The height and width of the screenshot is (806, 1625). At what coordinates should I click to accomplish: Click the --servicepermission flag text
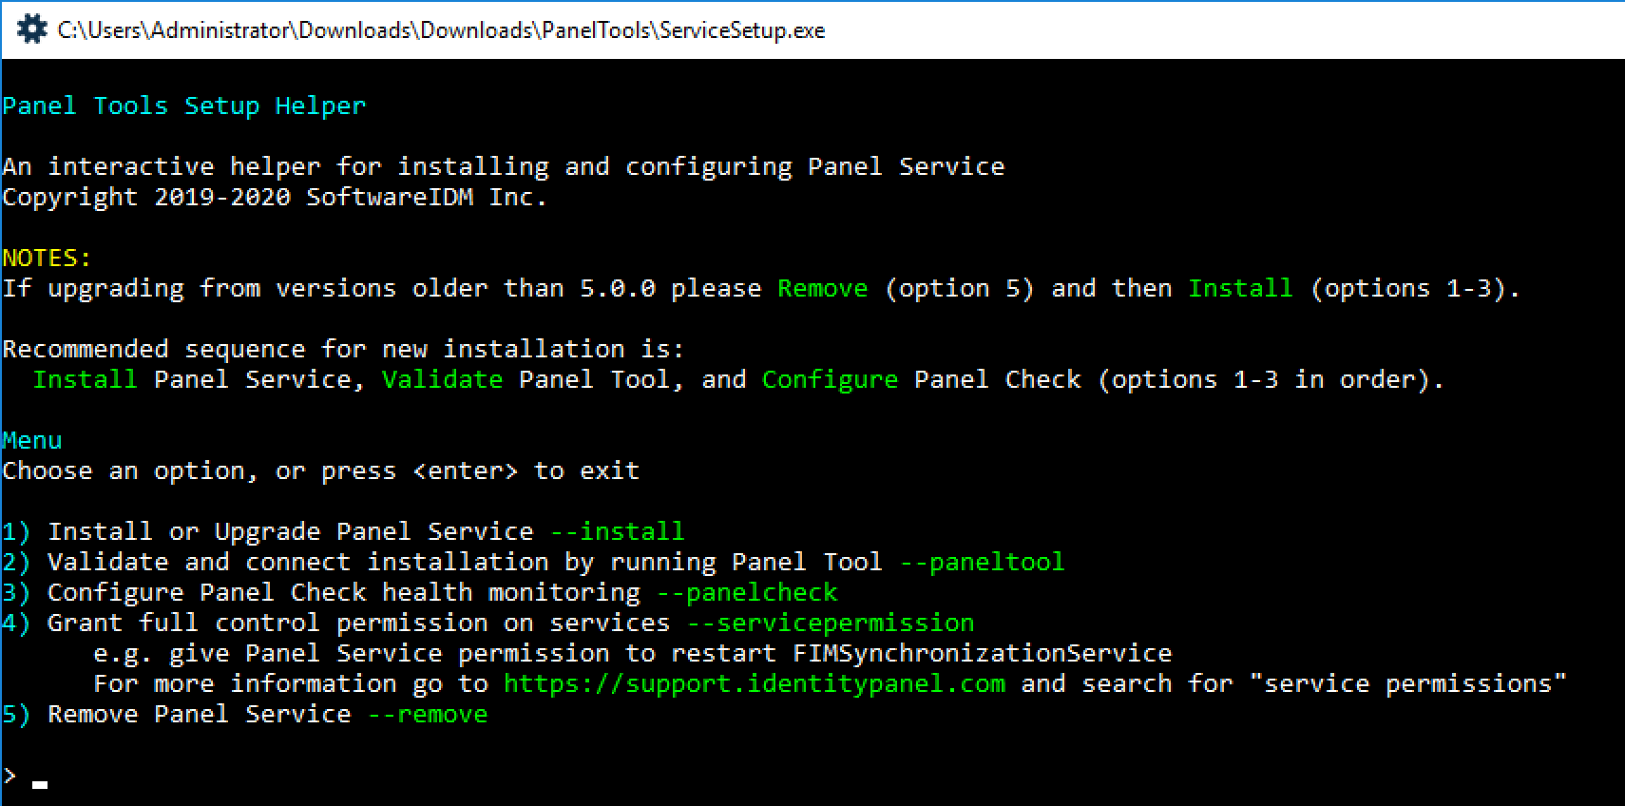click(x=831, y=623)
